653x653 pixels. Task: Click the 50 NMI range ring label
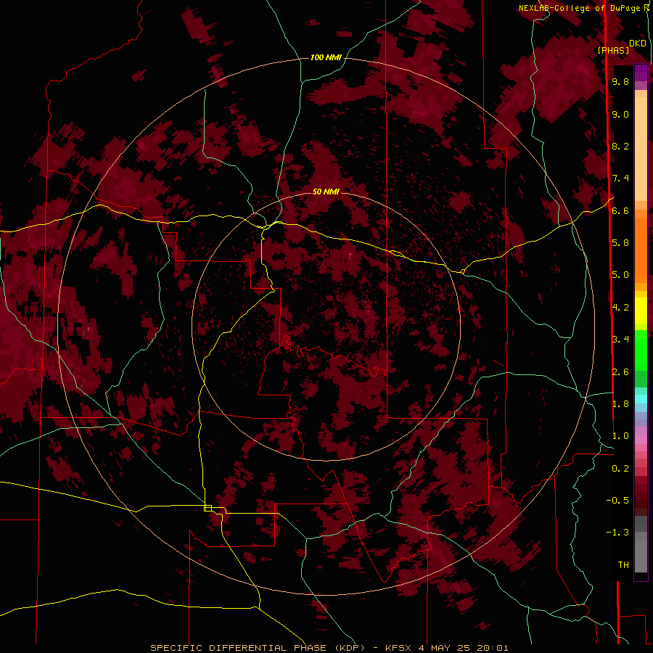tap(326, 192)
